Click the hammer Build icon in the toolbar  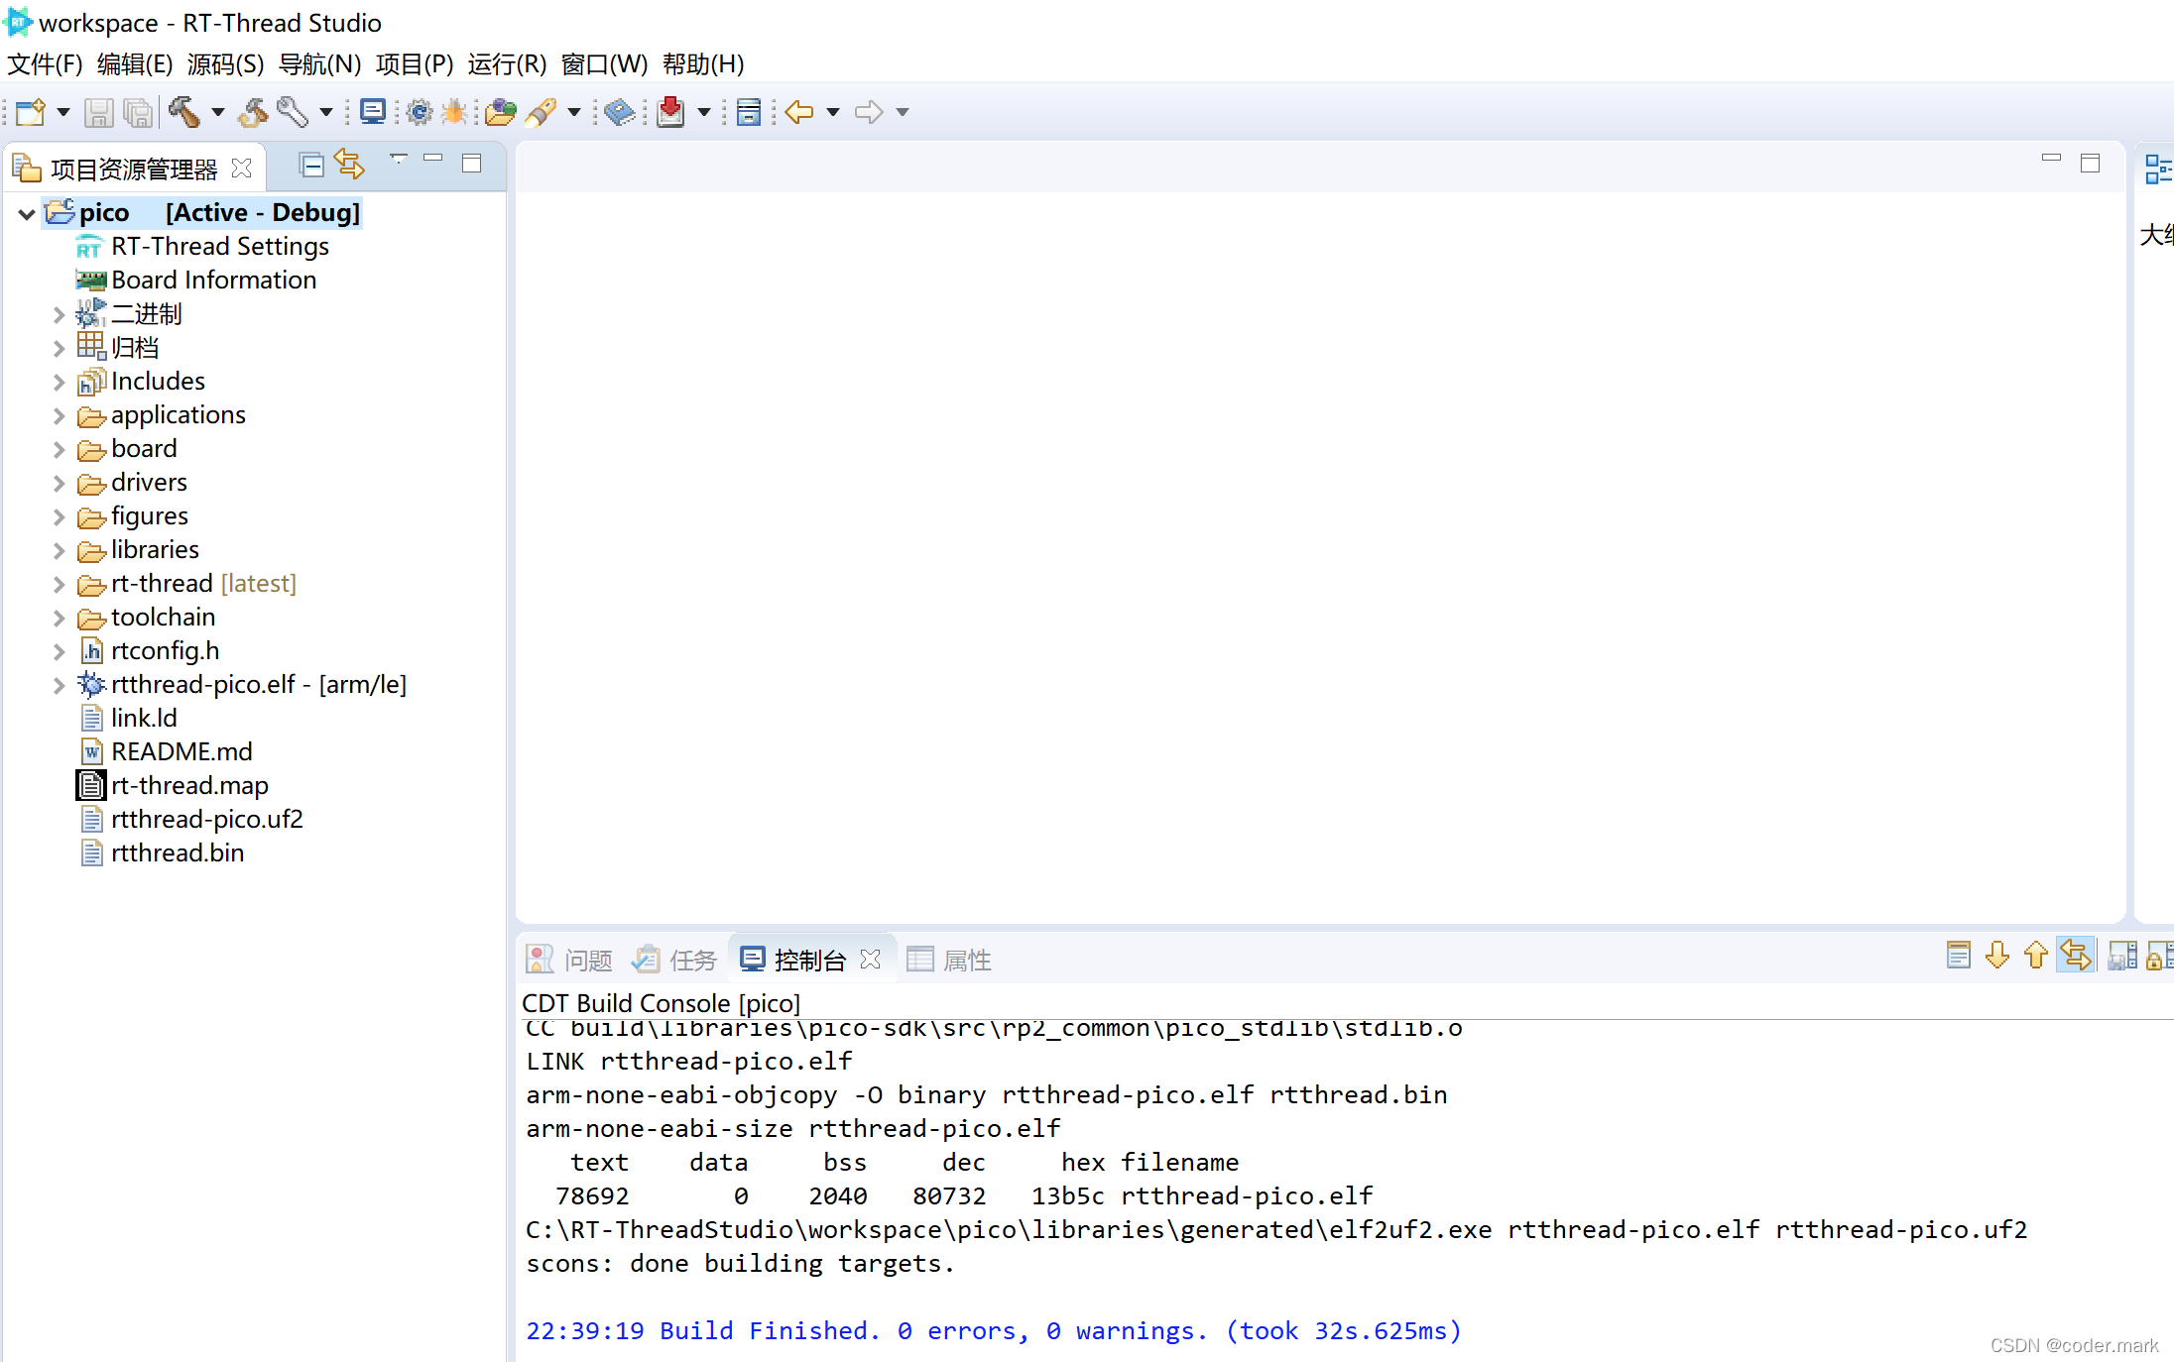(183, 112)
